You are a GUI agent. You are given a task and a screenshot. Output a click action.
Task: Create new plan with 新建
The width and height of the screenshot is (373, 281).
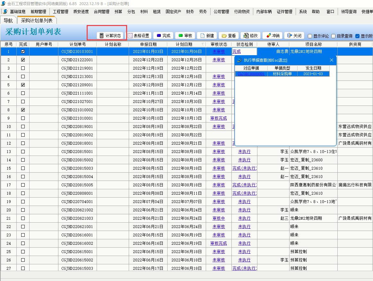point(207,36)
